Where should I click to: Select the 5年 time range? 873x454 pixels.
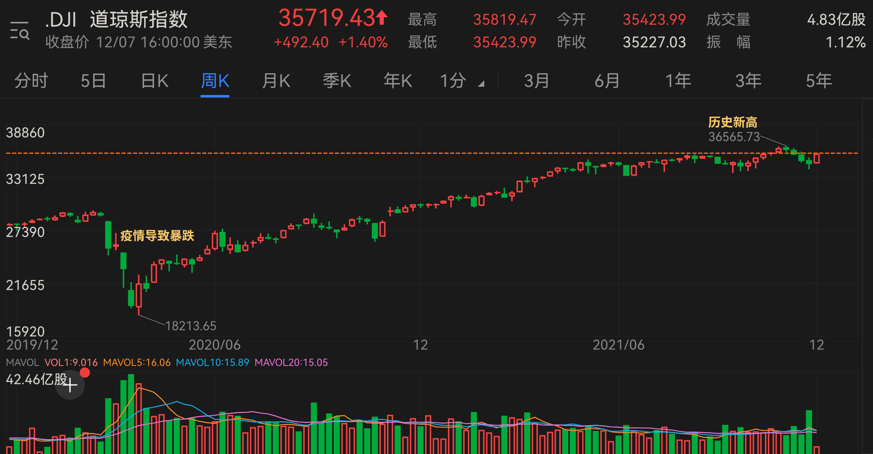819,81
